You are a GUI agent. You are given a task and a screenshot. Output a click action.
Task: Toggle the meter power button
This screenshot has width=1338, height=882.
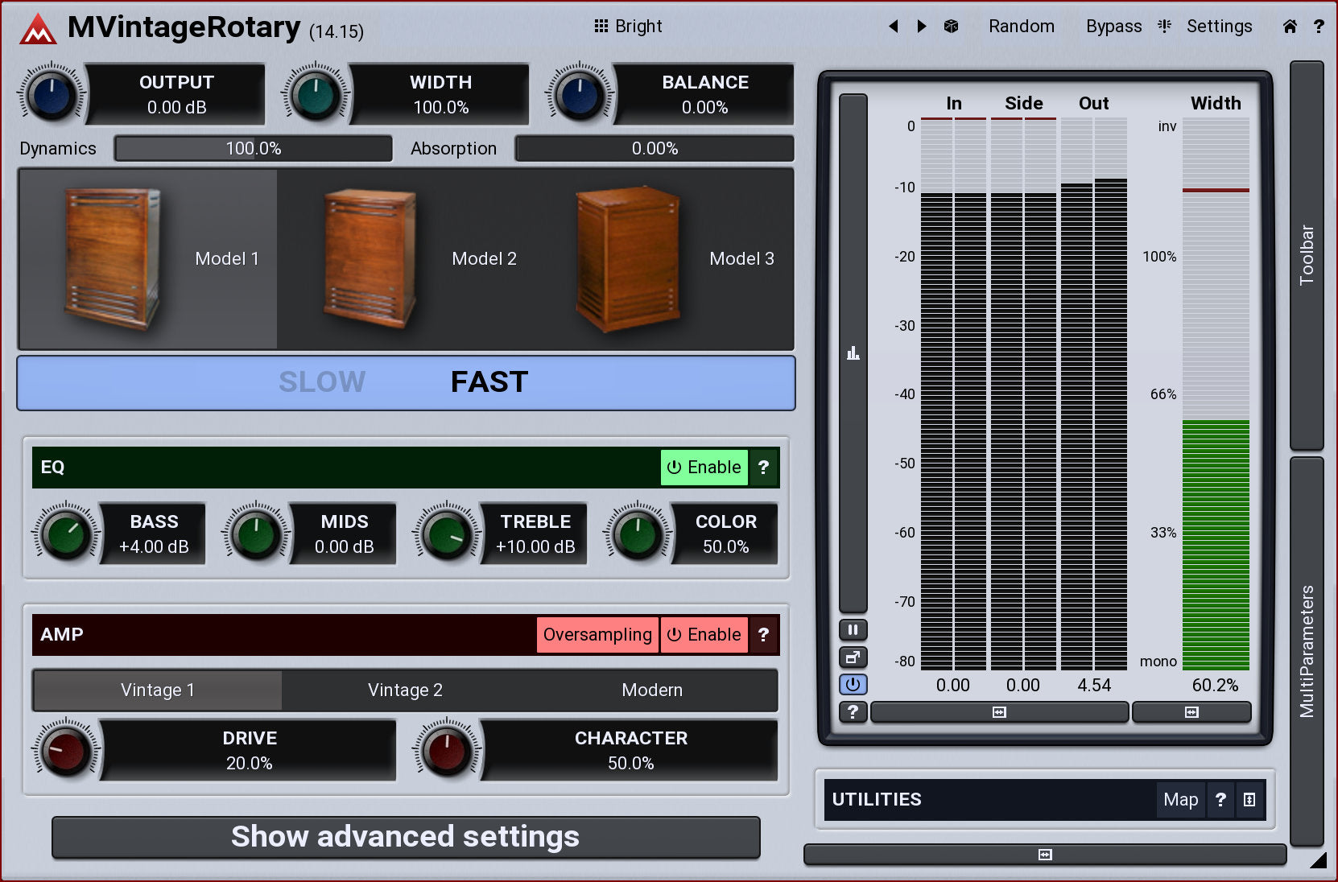point(853,685)
